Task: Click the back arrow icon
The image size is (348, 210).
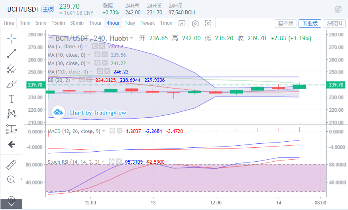Action: pos(11,145)
